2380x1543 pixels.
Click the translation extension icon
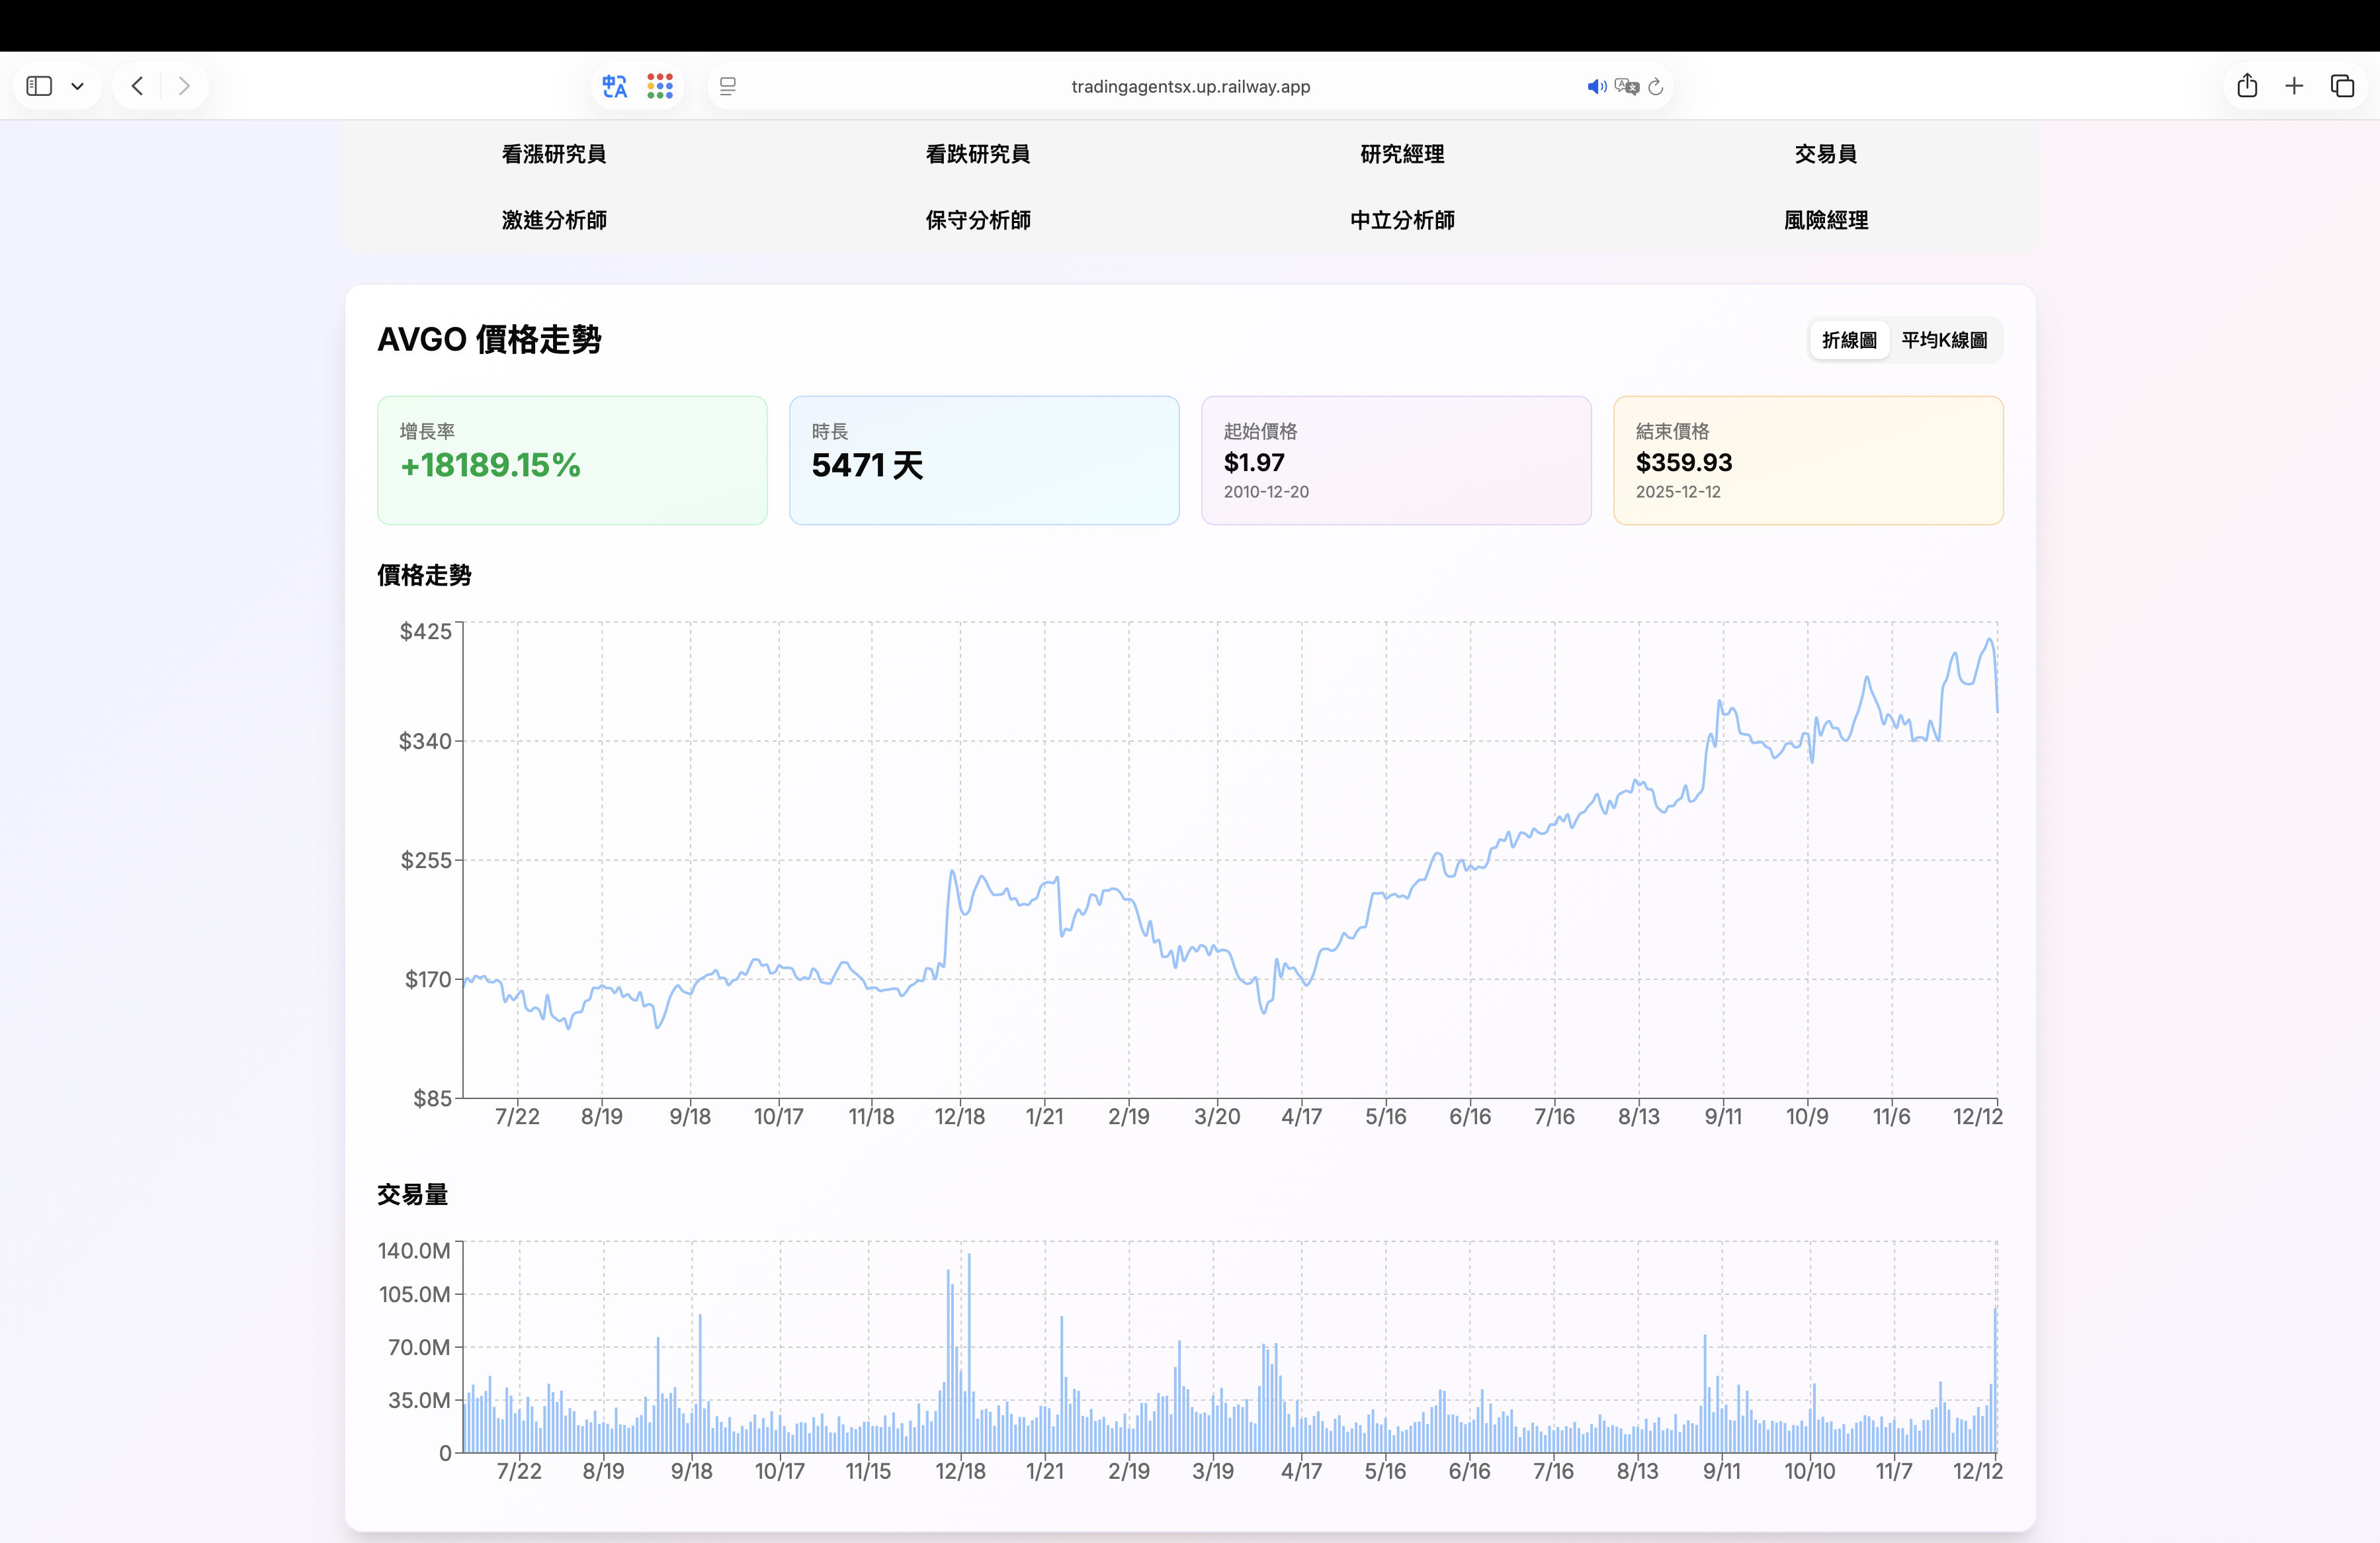(614, 86)
